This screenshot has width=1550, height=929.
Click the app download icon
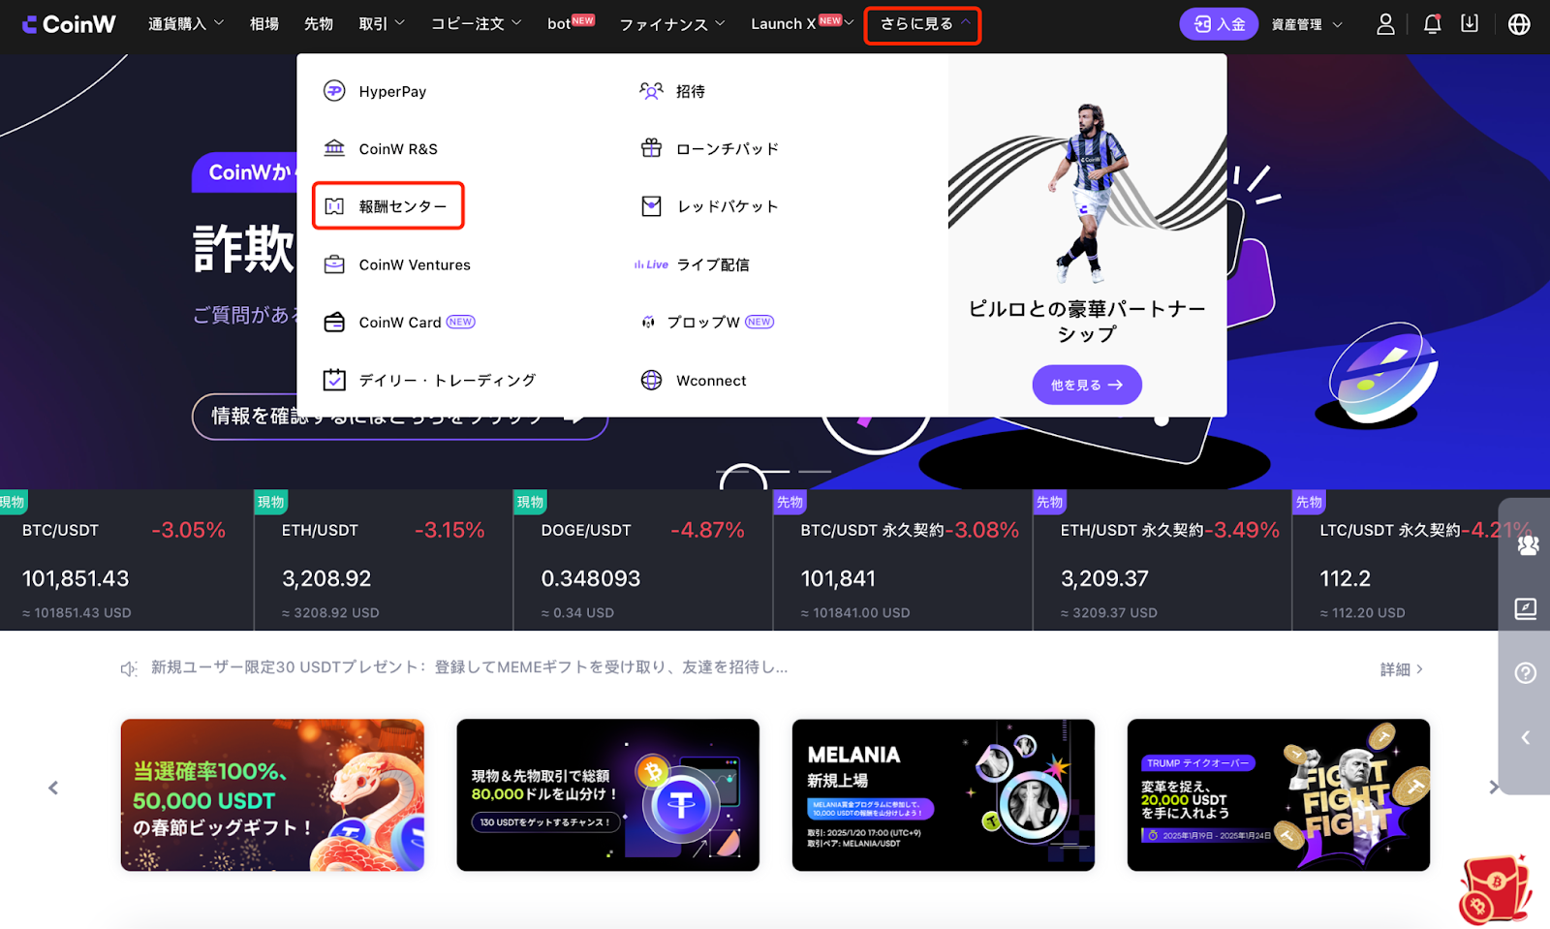tap(1470, 23)
